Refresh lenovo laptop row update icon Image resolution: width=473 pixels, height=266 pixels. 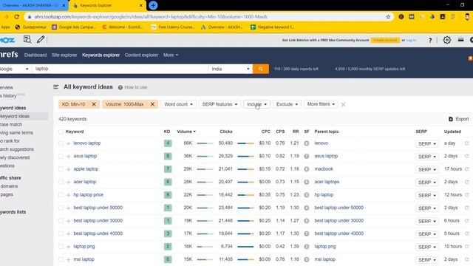pyautogui.click(x=466, y=143)
